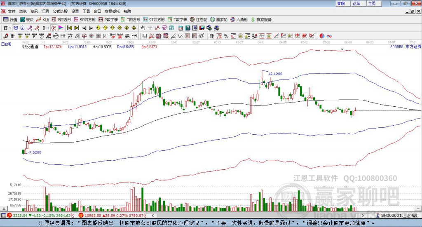
Task: Click the table-grid icon in status bar
Action: [x=3, y=215]
